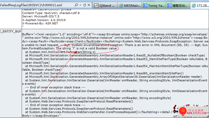Switch to the MESMain tab
Screen dimensions: 209x118
[x=130, y=5]
